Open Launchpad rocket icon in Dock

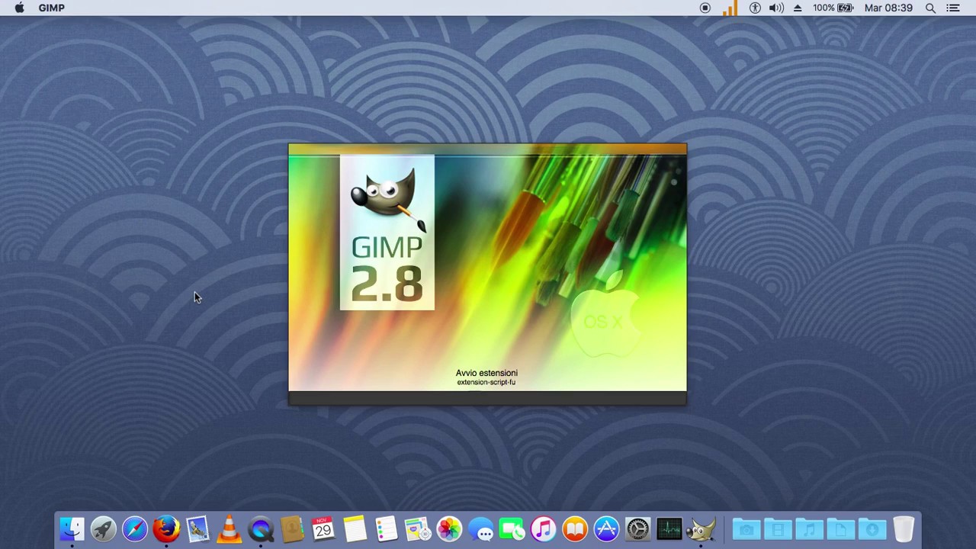(103, 529)
